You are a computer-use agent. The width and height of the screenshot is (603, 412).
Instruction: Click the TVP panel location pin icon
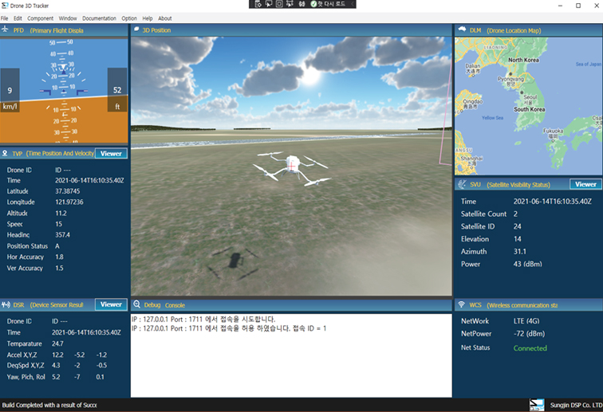[6, 153]
